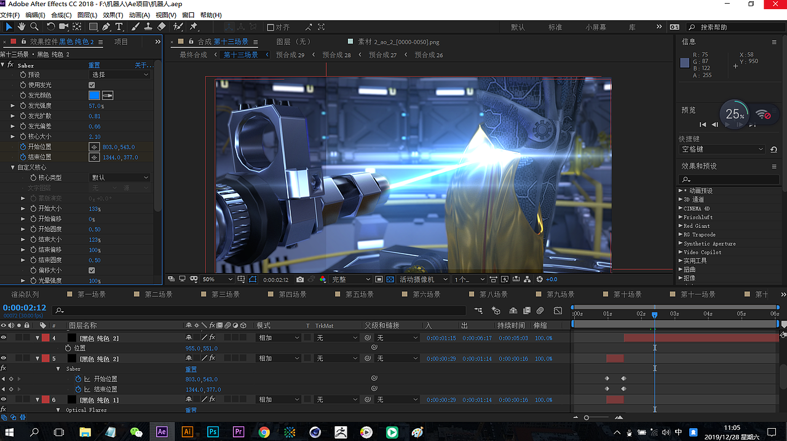Screen dimensions: 787x441
Task: Select the Puppet Pin tool
Action: click(x=194, y=26)
